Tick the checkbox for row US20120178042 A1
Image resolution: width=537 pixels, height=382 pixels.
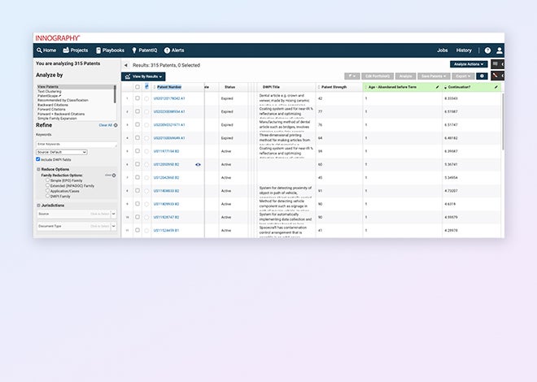pyautogui.click(x=138, y=98)
